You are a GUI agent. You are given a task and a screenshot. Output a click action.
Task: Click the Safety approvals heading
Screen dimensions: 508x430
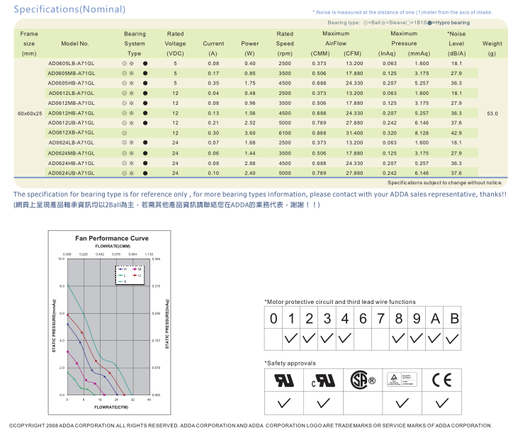[x=290, y=363]
